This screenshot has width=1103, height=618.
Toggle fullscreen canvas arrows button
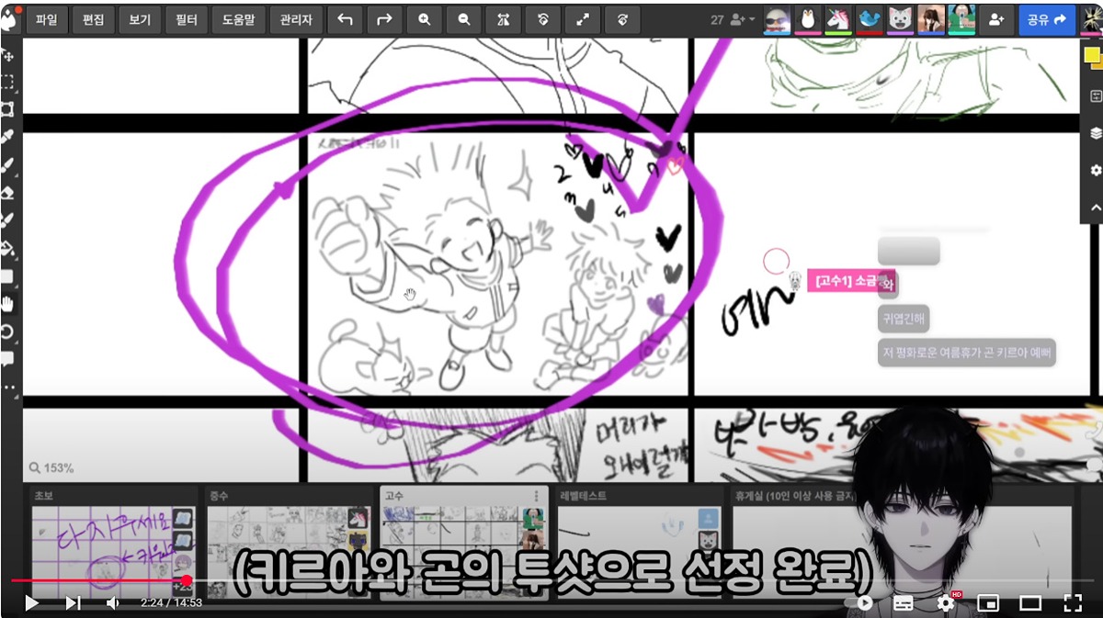tap(583, 19)
